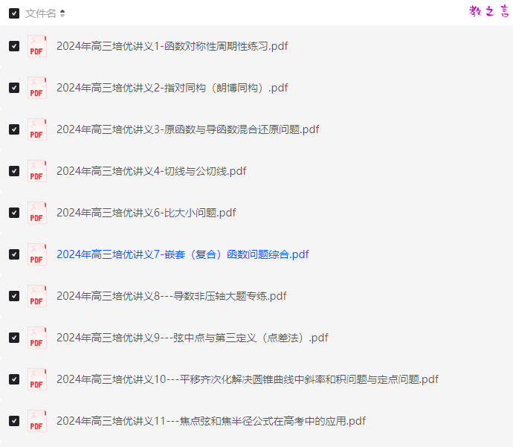
Task: Open 讲义11---焦点弦和焦半径公式在高考中的应用.pdf
Action: 211,421
